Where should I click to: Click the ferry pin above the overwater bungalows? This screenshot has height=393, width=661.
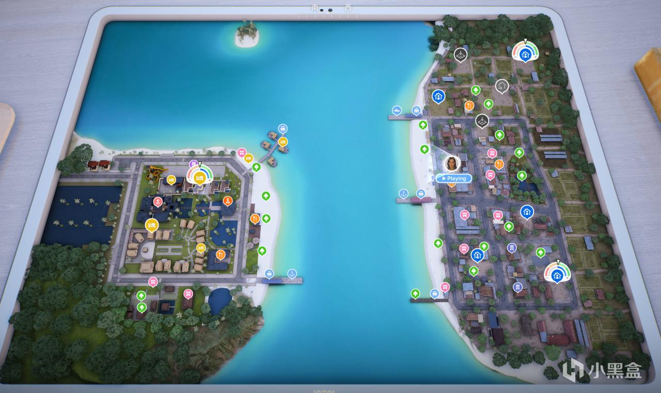(x=282, y=128)
